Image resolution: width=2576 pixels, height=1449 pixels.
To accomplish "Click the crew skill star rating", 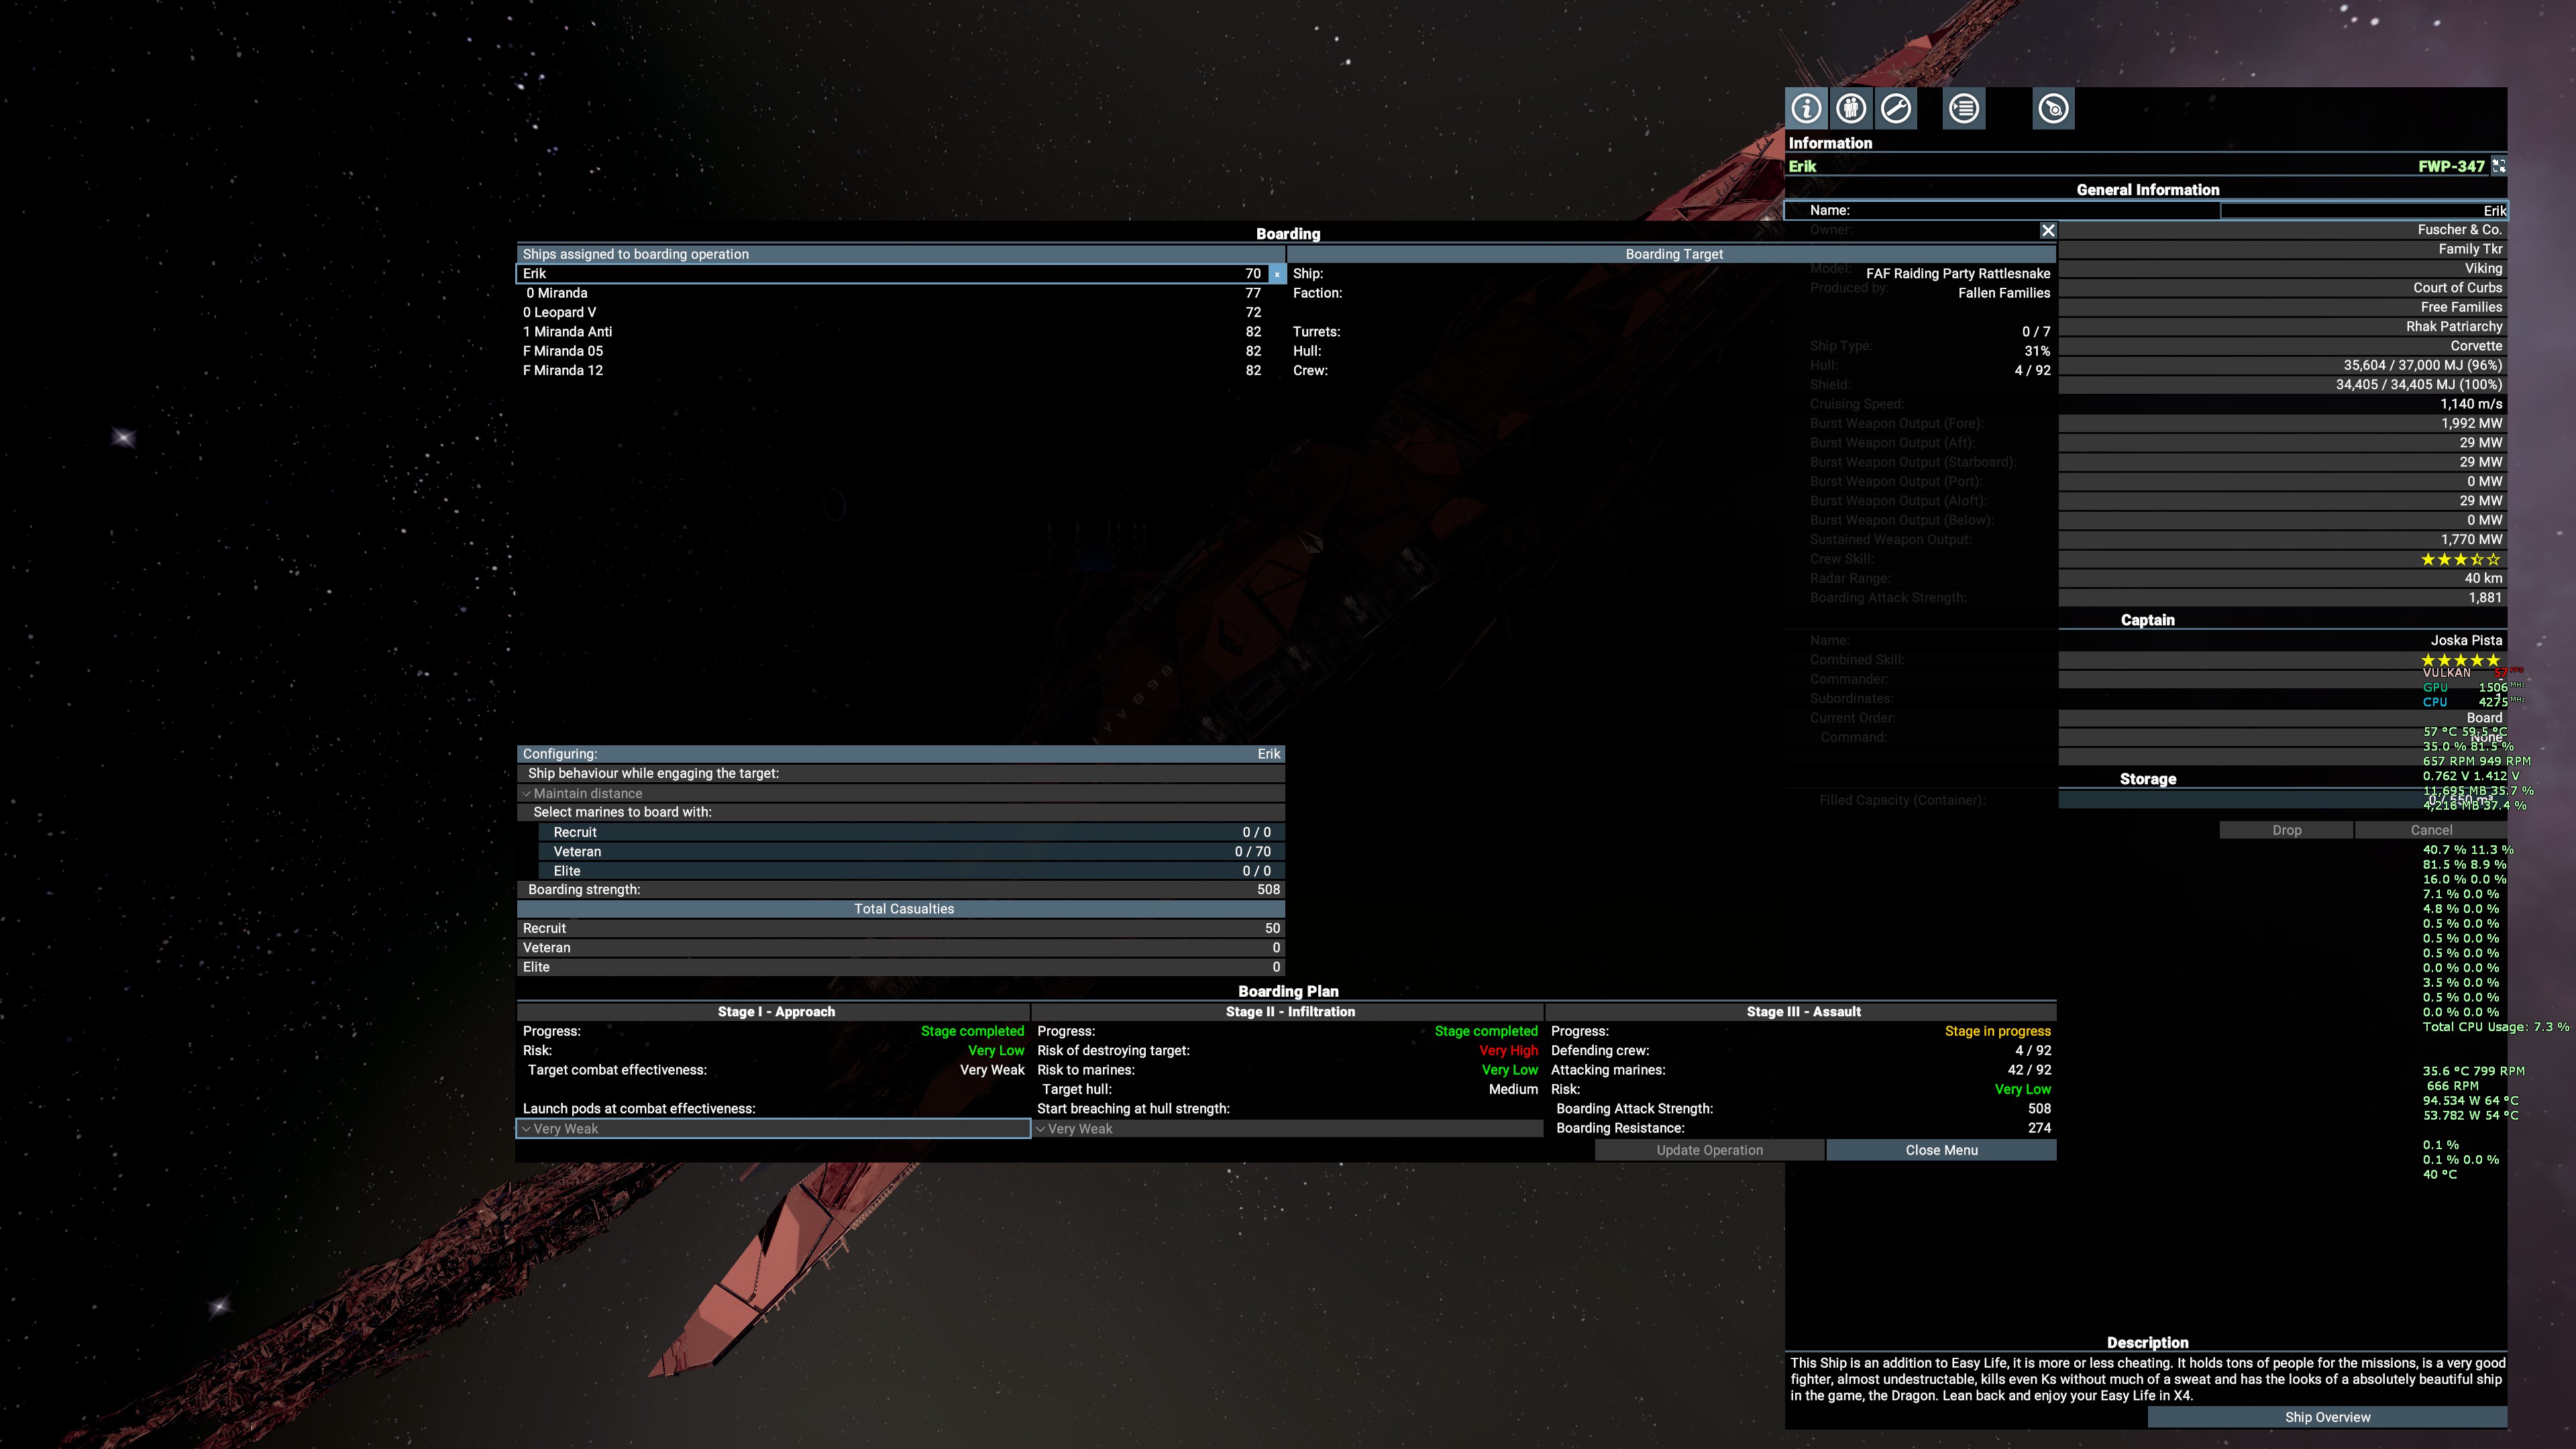I will click(2460, 560).
